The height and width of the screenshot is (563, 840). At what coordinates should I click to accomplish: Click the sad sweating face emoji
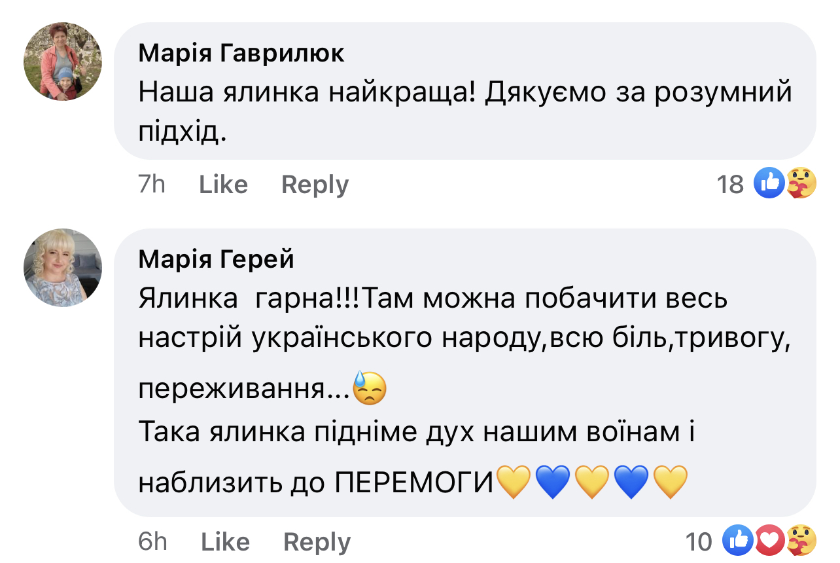click(x=370, y=388)
